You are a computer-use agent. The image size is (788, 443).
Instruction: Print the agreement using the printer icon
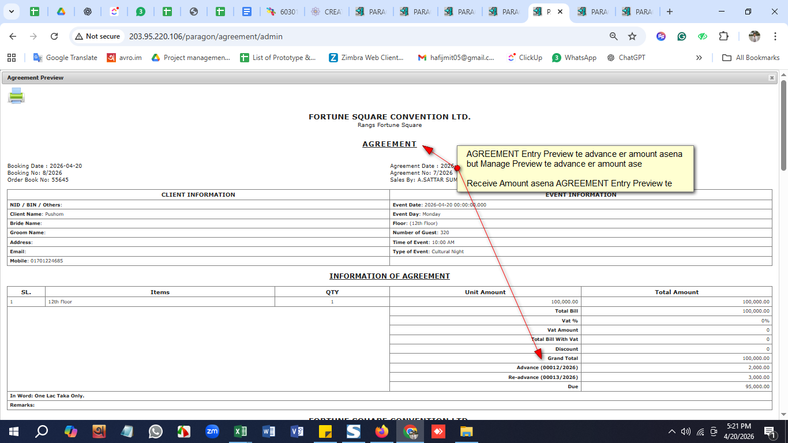pyautogui.click(x=16, y=96)
